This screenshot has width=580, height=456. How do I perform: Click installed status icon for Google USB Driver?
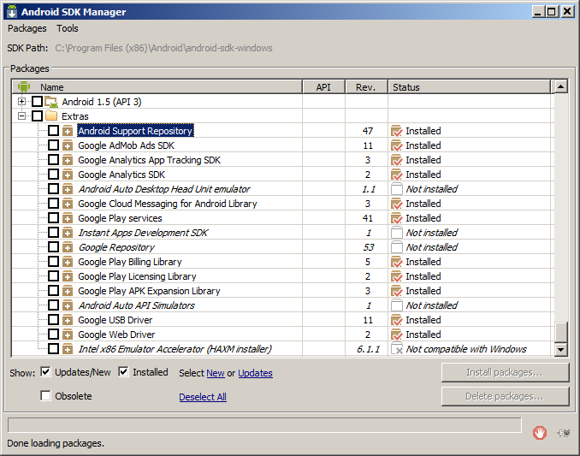click(x=397, y=320)
